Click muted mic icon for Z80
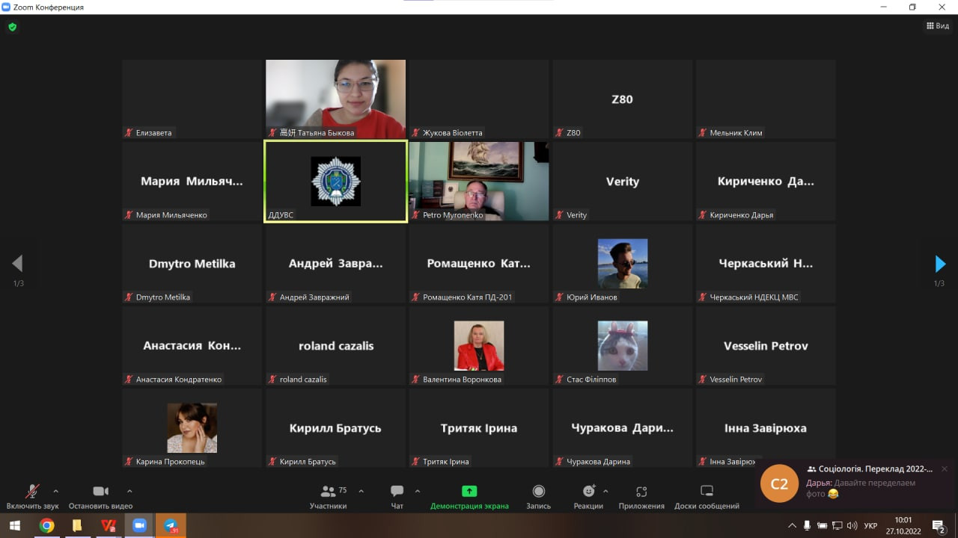Screen dimensions: 958x538 560,133
